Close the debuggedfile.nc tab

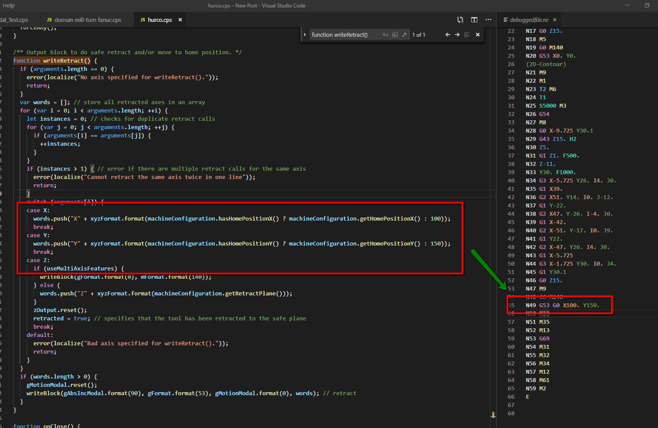coord(555,20)
